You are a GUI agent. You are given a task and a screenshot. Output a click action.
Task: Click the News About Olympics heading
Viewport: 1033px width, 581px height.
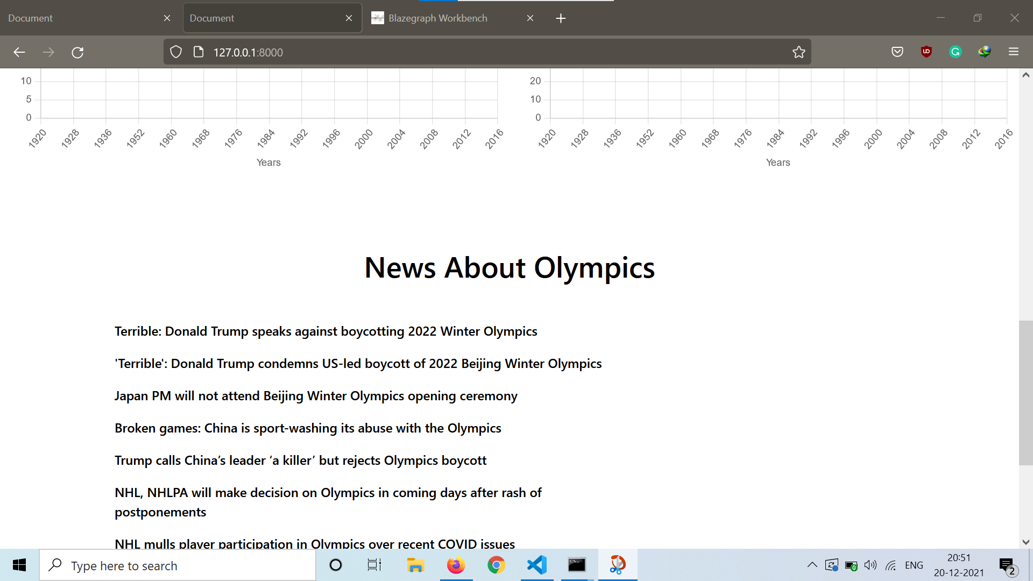(x=510, y=267)
